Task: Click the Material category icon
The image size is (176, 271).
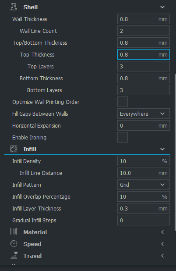Action: pos(14,232)
